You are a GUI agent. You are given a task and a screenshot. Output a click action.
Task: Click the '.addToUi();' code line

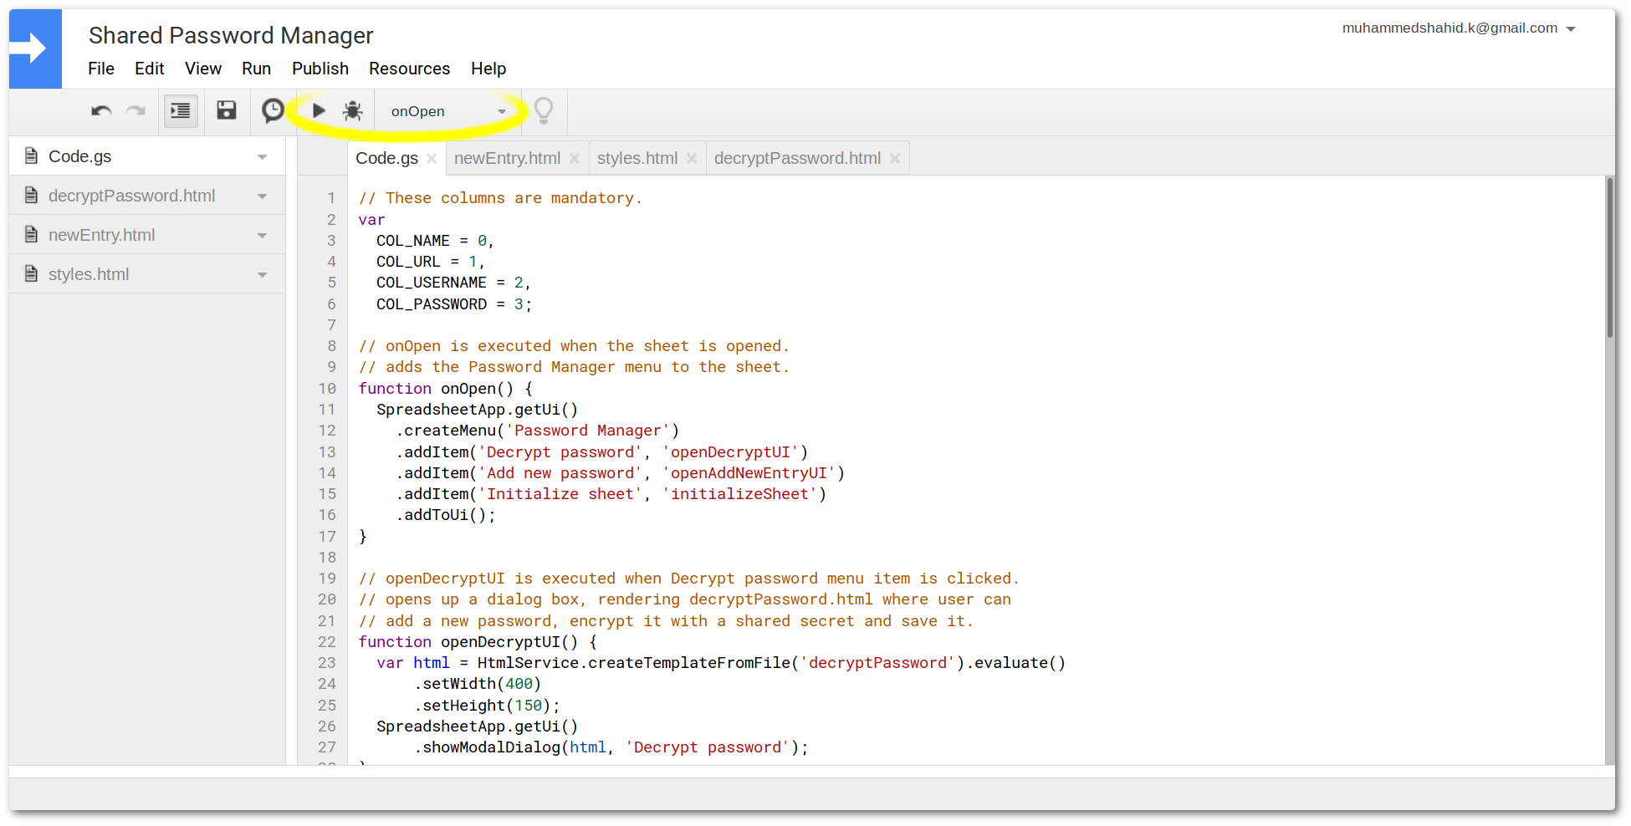tap(446, 515)
